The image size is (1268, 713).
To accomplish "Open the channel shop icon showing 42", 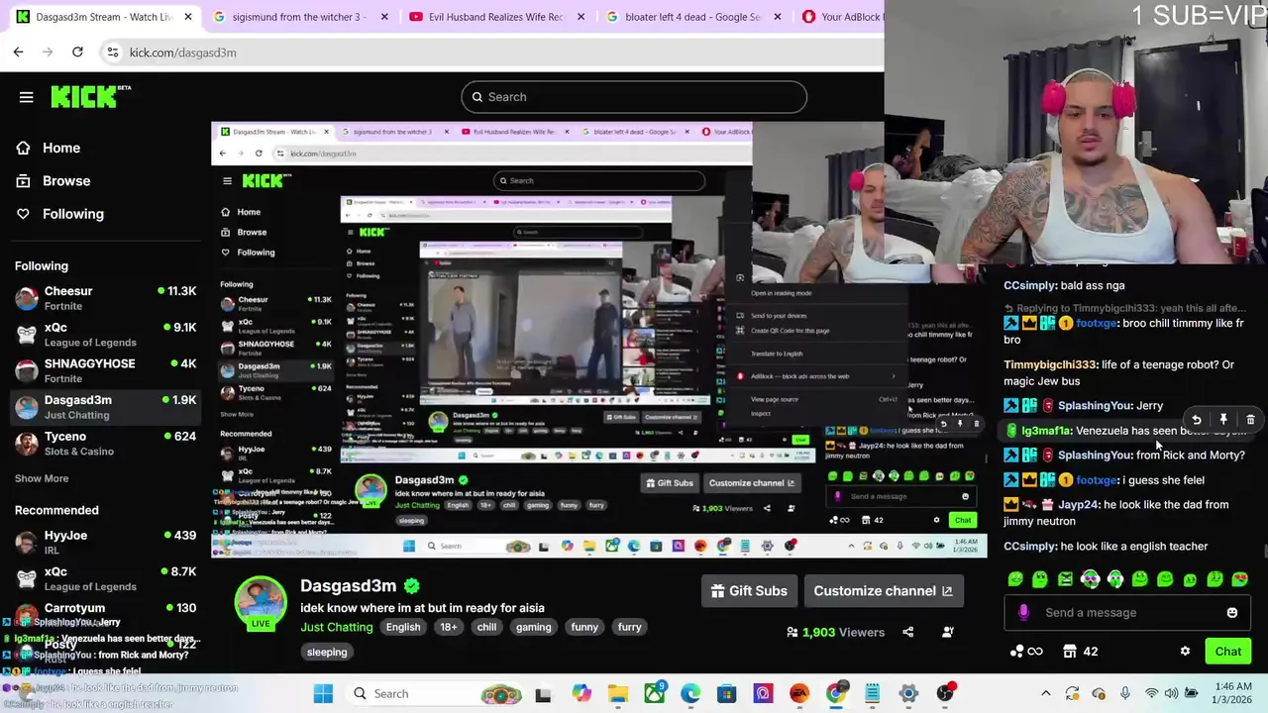I will click(x=1080, y=651).
